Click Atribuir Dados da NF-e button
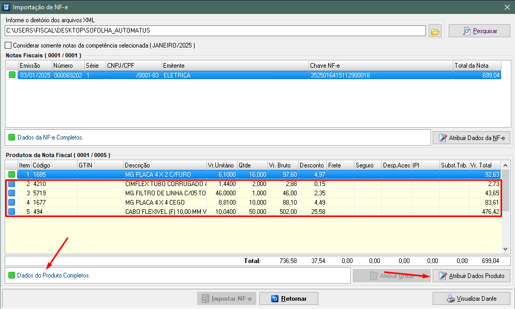 pyautogui.click(x=471, y=138)
